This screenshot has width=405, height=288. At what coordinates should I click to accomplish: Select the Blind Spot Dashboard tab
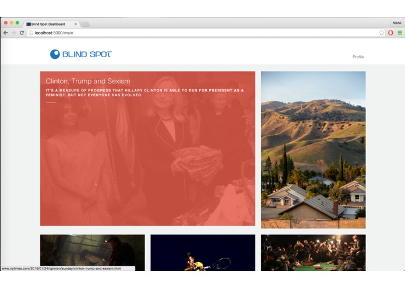(x=51, y=24)
